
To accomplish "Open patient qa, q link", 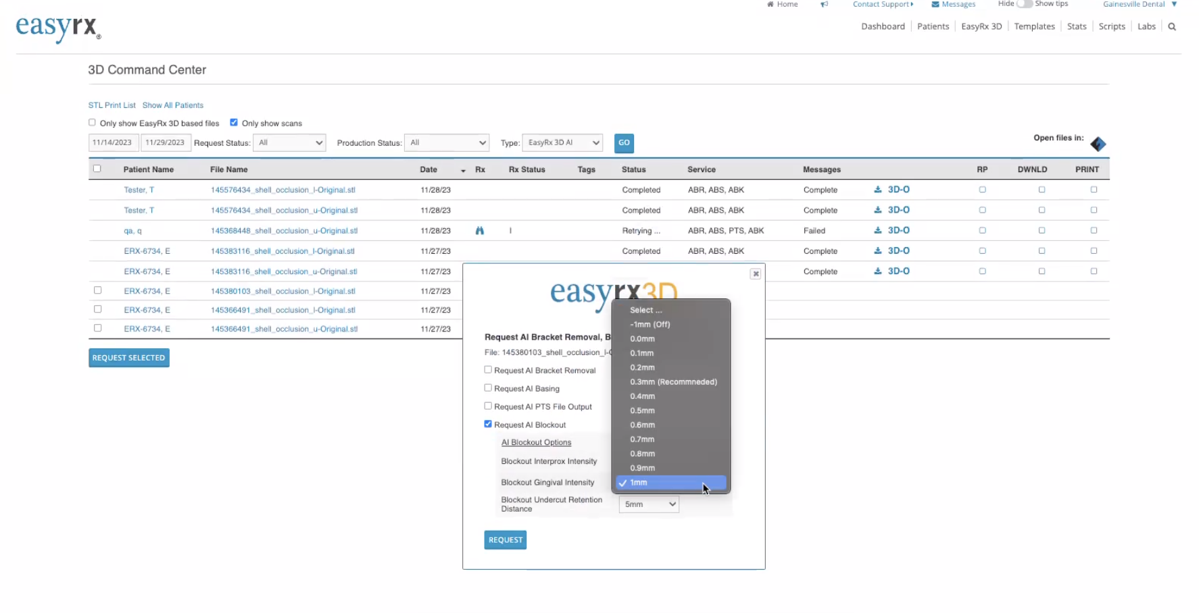I will (x=132, y=231).
